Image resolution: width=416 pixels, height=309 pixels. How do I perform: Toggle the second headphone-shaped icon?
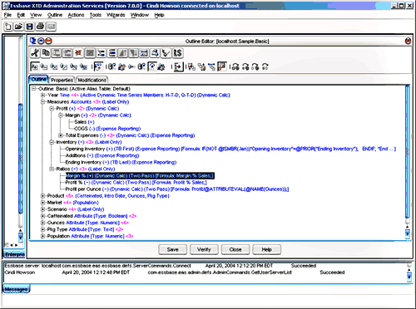[245, 66]
